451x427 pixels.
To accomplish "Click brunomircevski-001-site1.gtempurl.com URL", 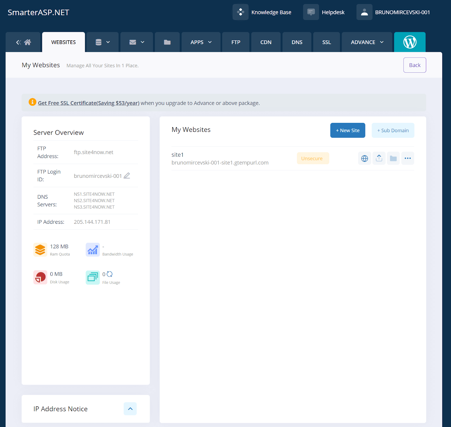I will [x=220, y=163].
